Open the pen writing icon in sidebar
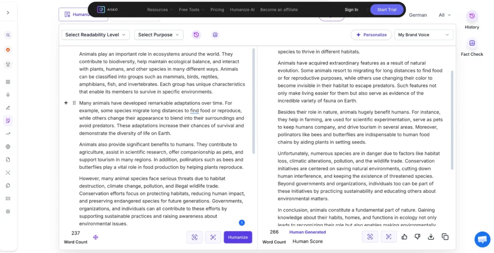Viewport: 494px width, 253px height. click(x=8, y=107)
